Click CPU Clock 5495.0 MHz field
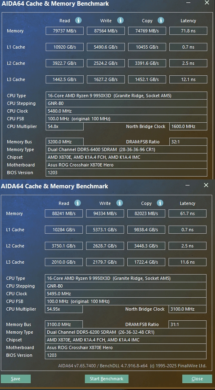Screen dimensions: 215x390 click(x=126, y=294)
